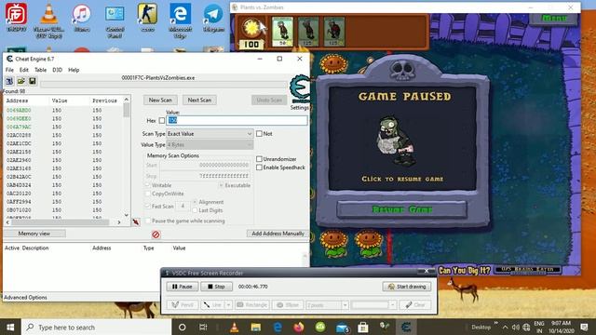
Task: Open the pixel width dropdown in VSDC
Action: tap(345, 305)
